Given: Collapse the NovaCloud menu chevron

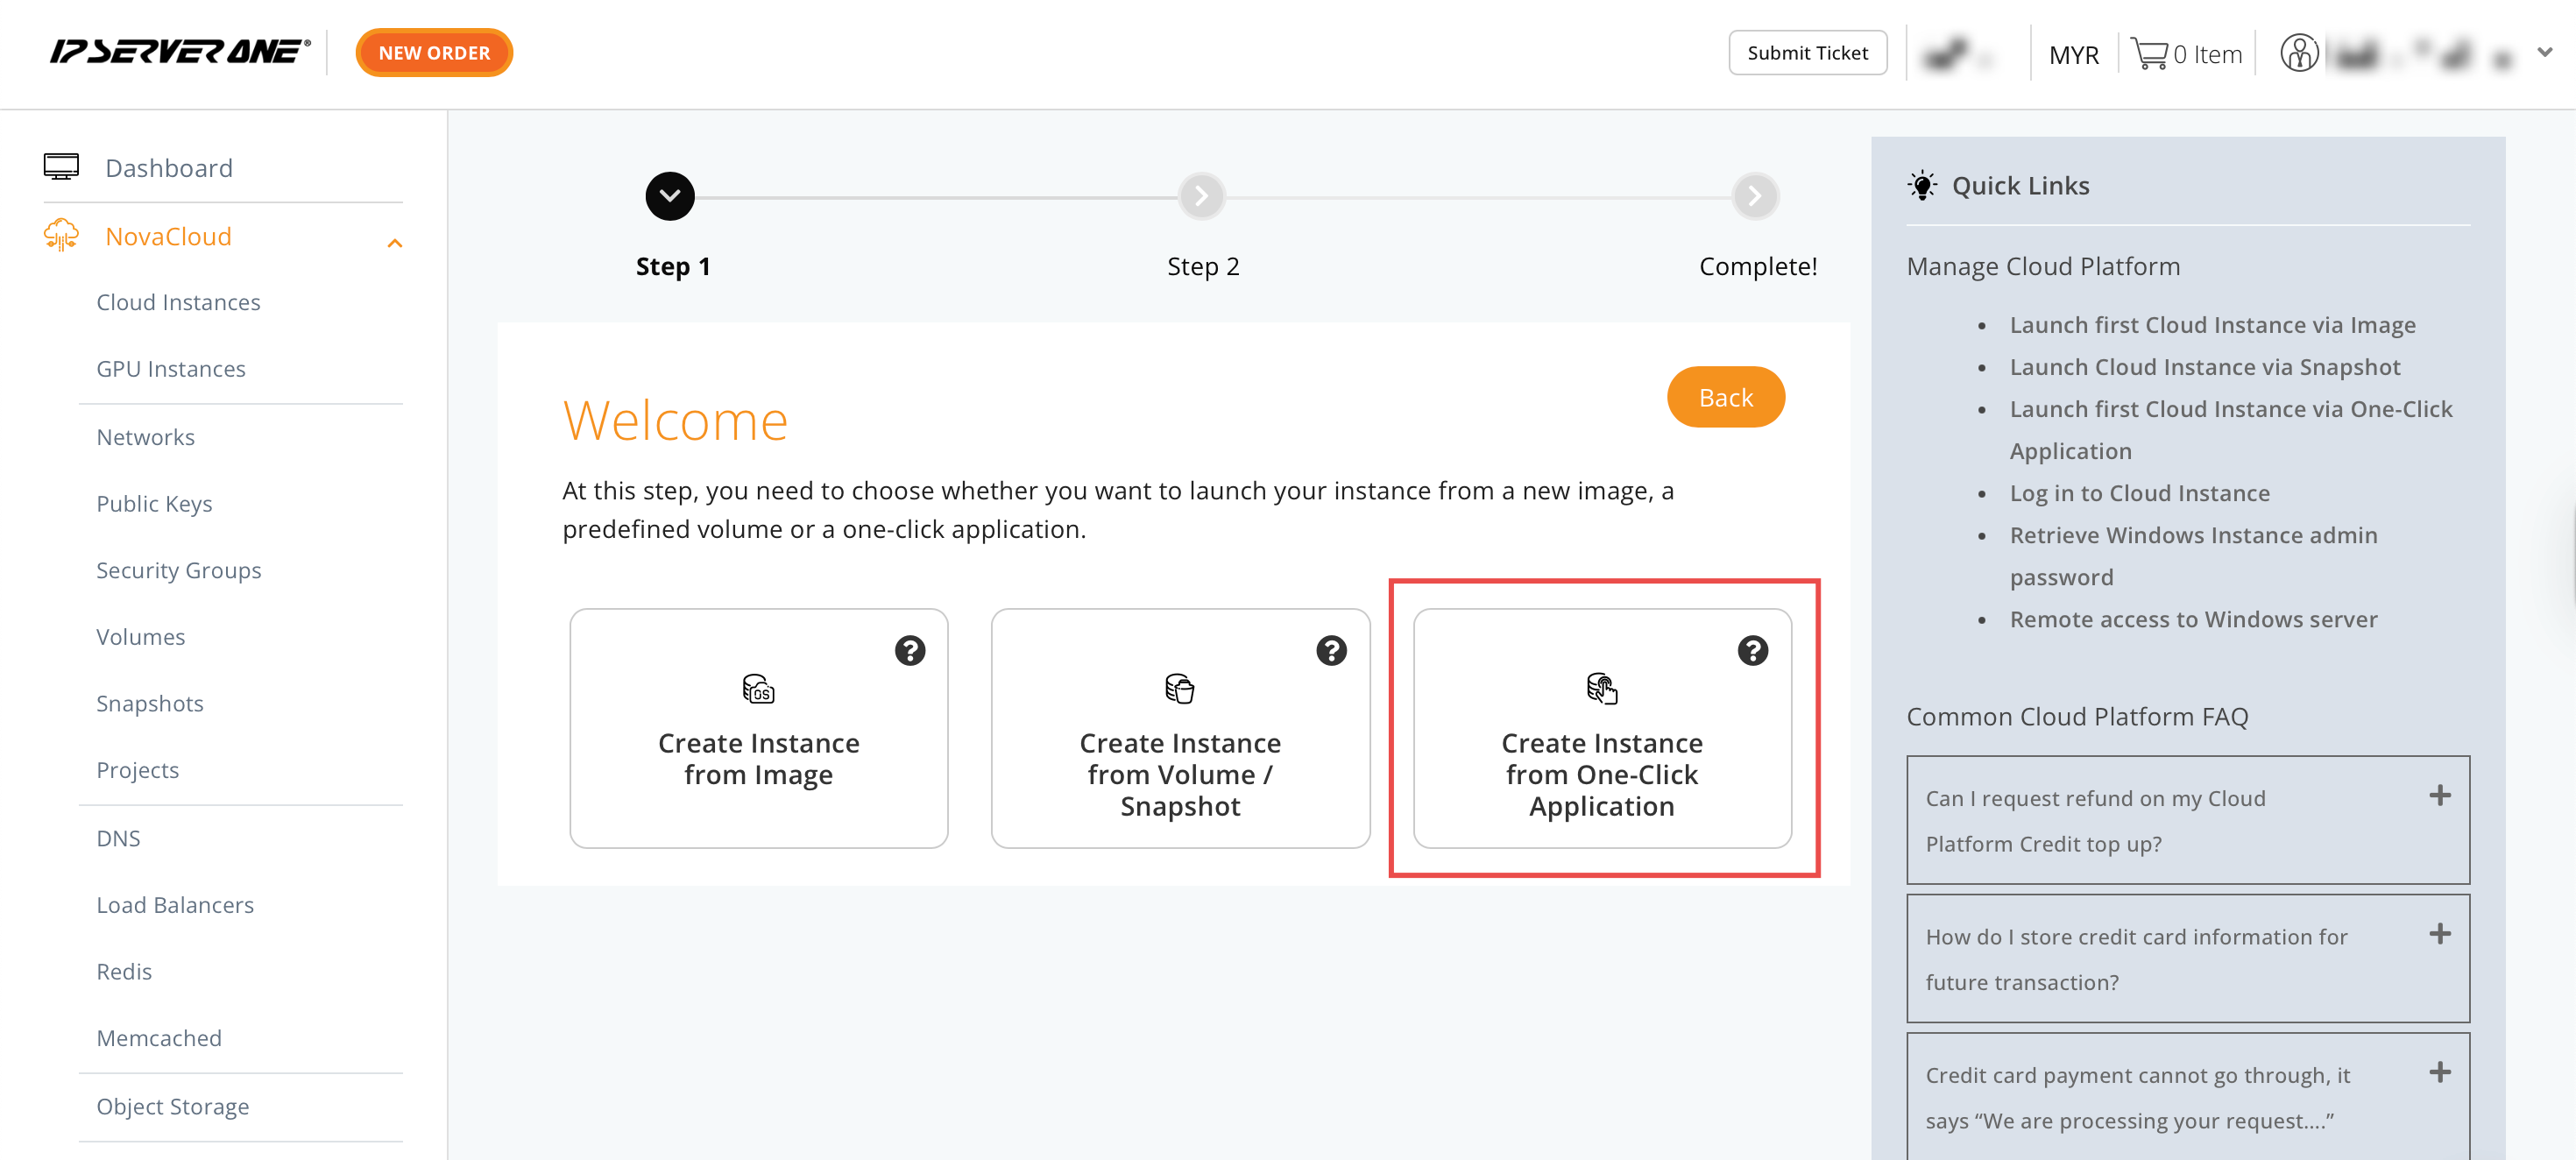Looking at the screenshot, I should coord(395,243).
